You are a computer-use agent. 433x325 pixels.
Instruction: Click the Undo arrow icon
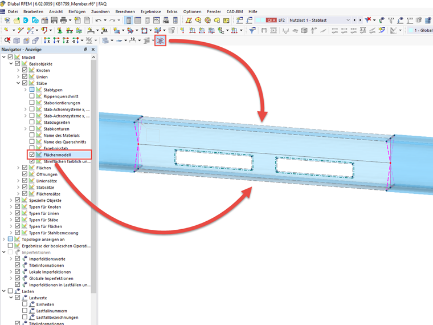pos(99,20)
